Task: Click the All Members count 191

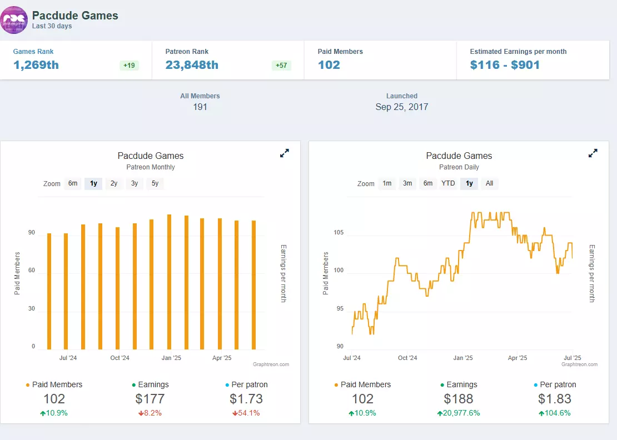Action: [x=200, y=107]
